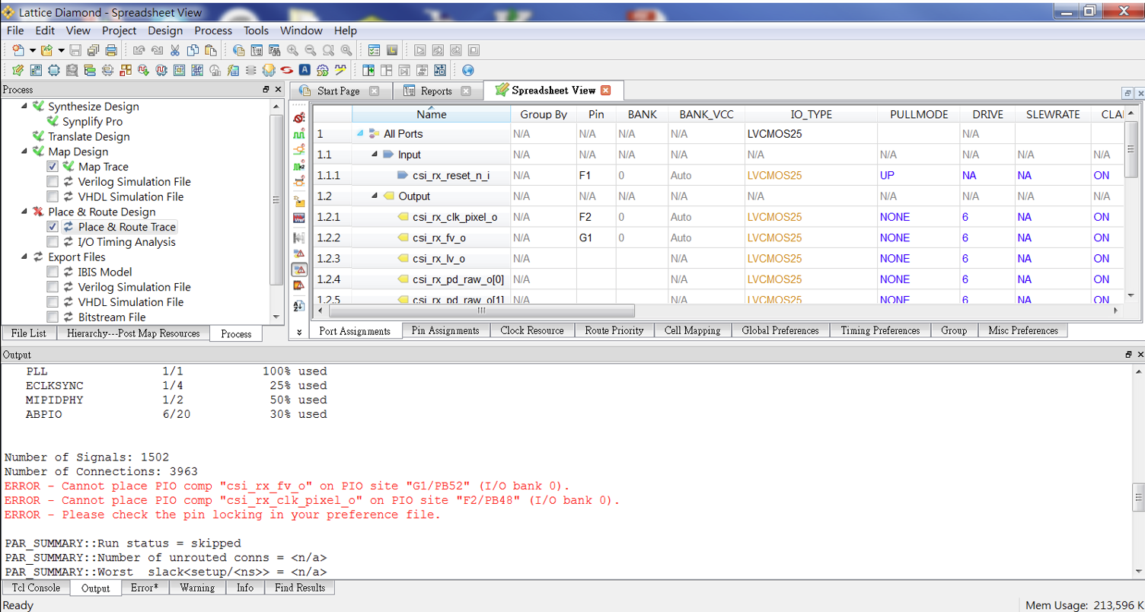Collapse the Export Files tree node
Screen dimensions: 1145x612
[24, 257]
